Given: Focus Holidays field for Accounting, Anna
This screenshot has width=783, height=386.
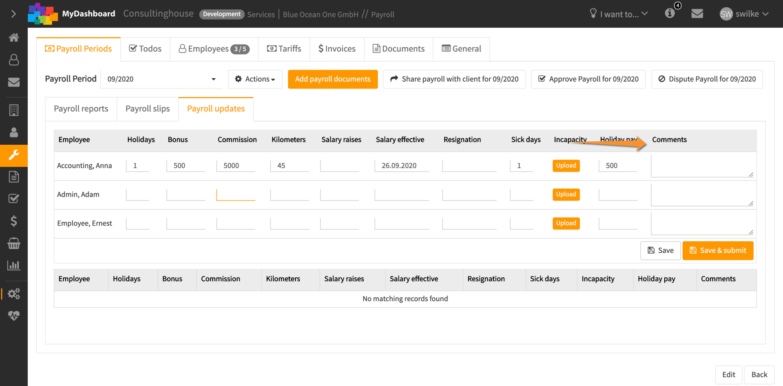Looking at the screenshot, I should tap(137, 165).
